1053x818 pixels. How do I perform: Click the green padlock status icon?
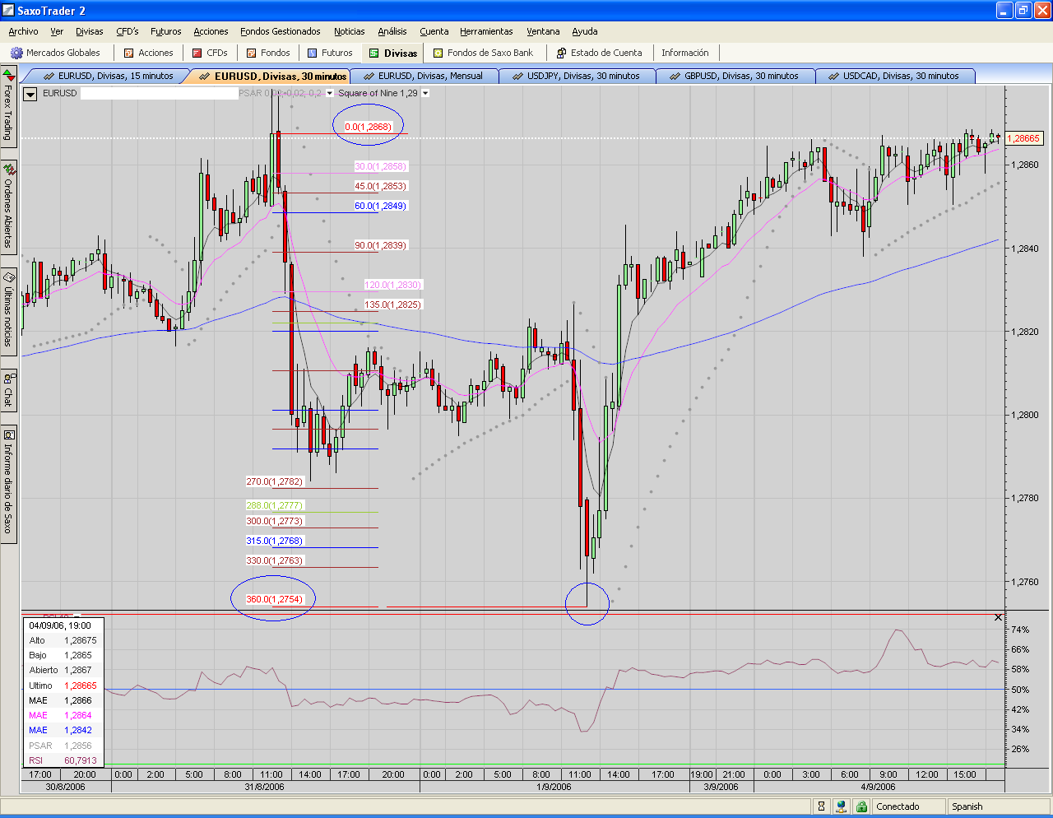point(861,806)
